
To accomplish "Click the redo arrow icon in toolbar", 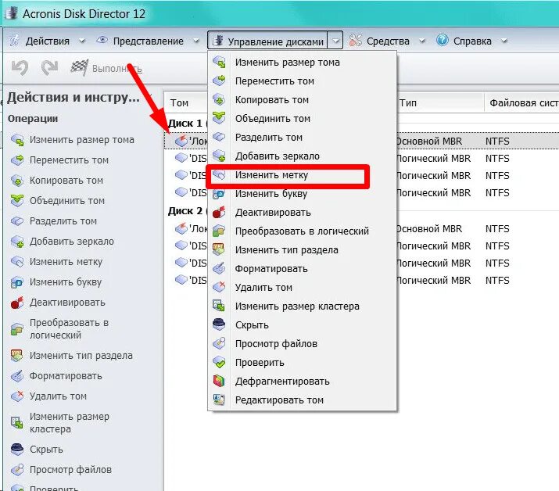I will point(49,68).
